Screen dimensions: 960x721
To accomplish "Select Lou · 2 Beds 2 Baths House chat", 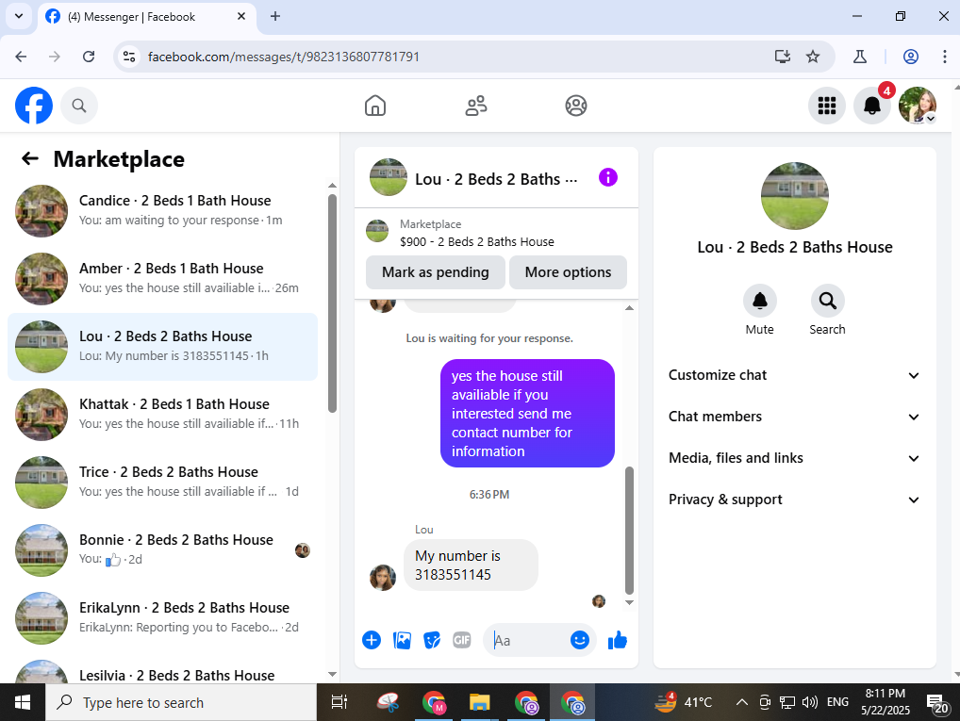I will 163,347.
